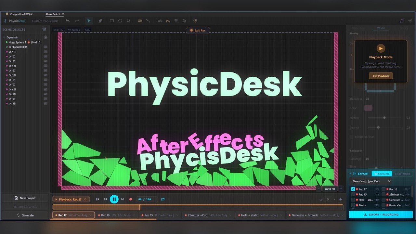The height and width of the screenshot is (234, 416).
Task: Select the magnet tool
Action: pos(176,21)
